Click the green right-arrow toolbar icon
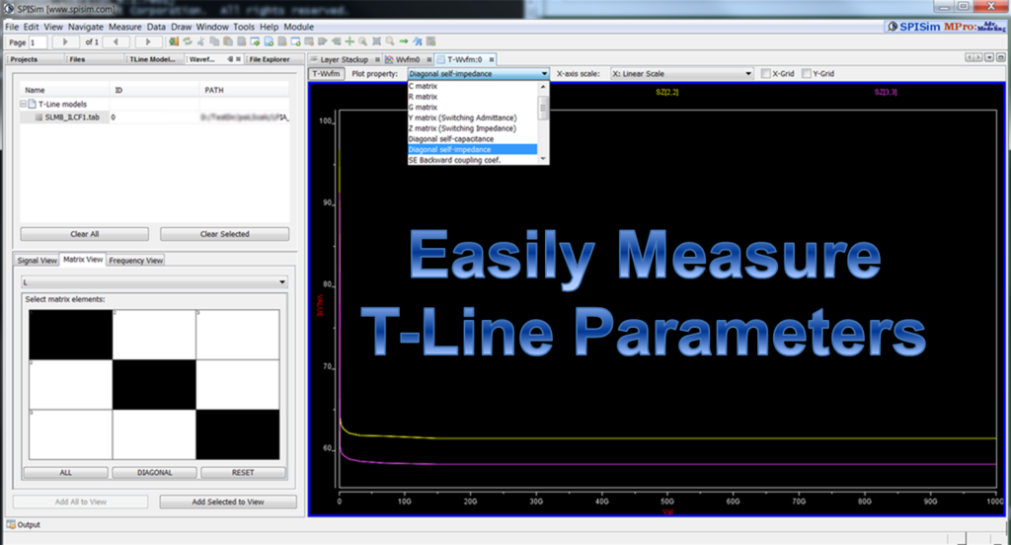1011x545 pixels. pyautogui.click(x=404, y=42)
